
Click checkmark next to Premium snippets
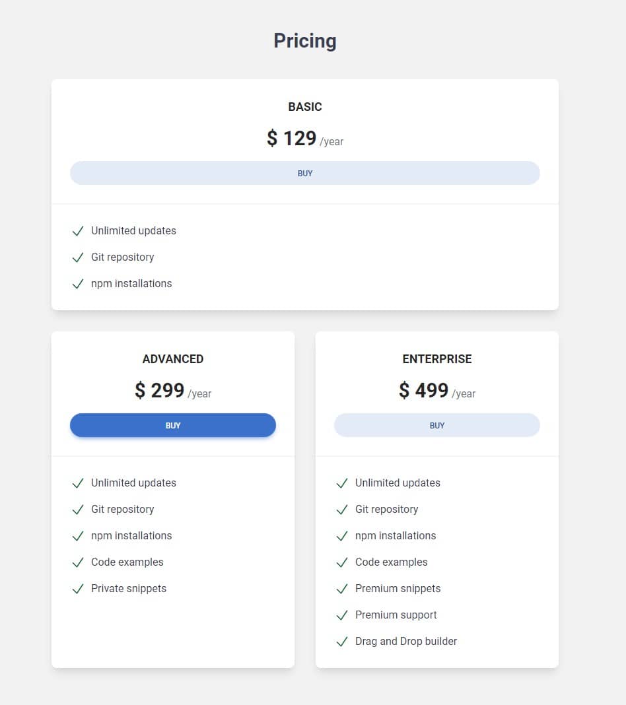[x=342, y=589]
